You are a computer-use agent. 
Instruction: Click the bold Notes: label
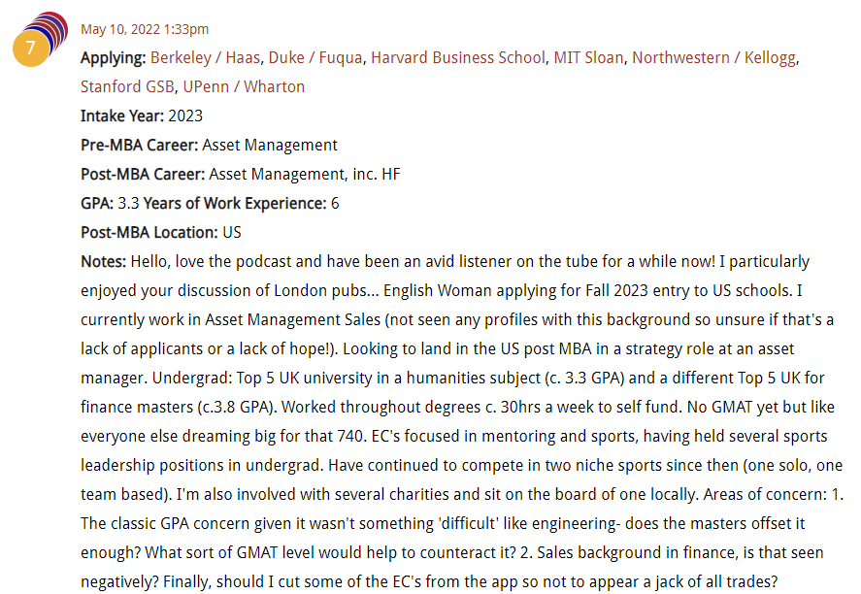[x=104, y=262]
